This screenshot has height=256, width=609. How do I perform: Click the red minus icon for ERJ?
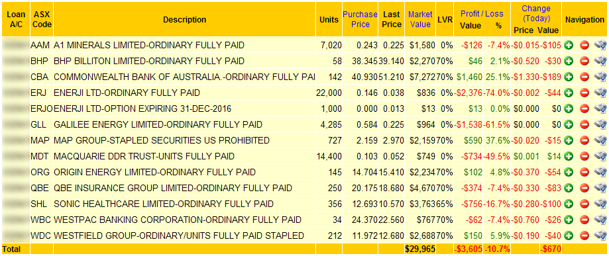(584, 93)
